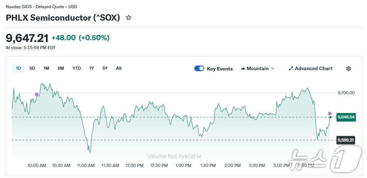
Task: Click the 9,599.21 previous close label
Action: click(346, 140)
